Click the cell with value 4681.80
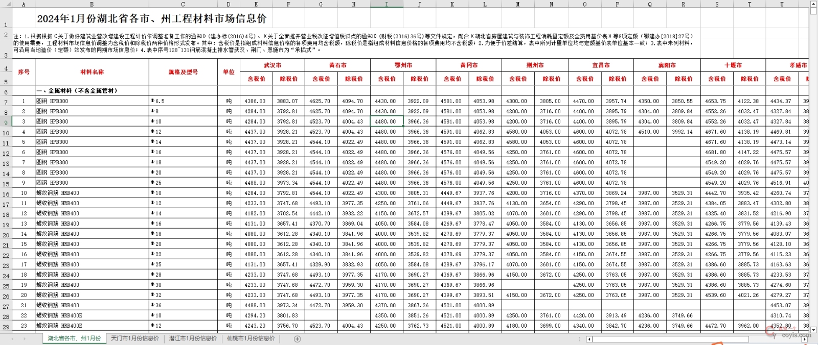The width and height of the screenshot is (818, 345). pyautogui.click(x=717, y=152)
